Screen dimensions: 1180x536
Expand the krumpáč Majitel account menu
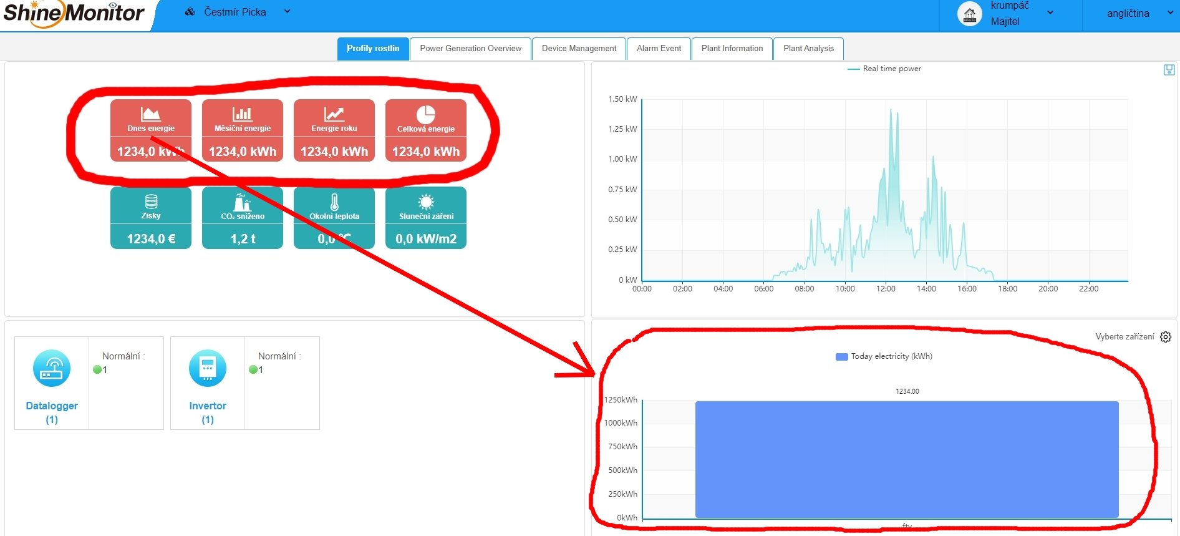click(1050, 12)
